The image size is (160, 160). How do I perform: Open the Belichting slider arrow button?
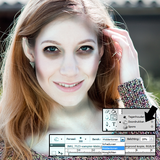coord(151,139)
